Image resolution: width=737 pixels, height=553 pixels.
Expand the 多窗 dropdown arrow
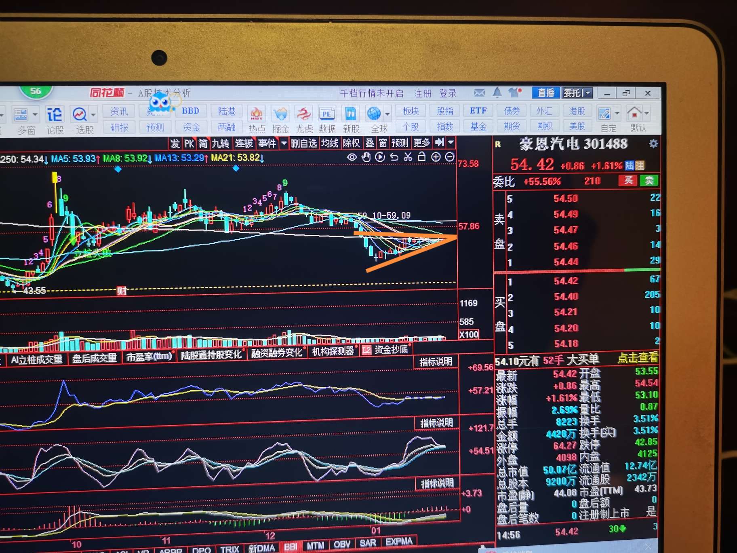coord(35,115)
